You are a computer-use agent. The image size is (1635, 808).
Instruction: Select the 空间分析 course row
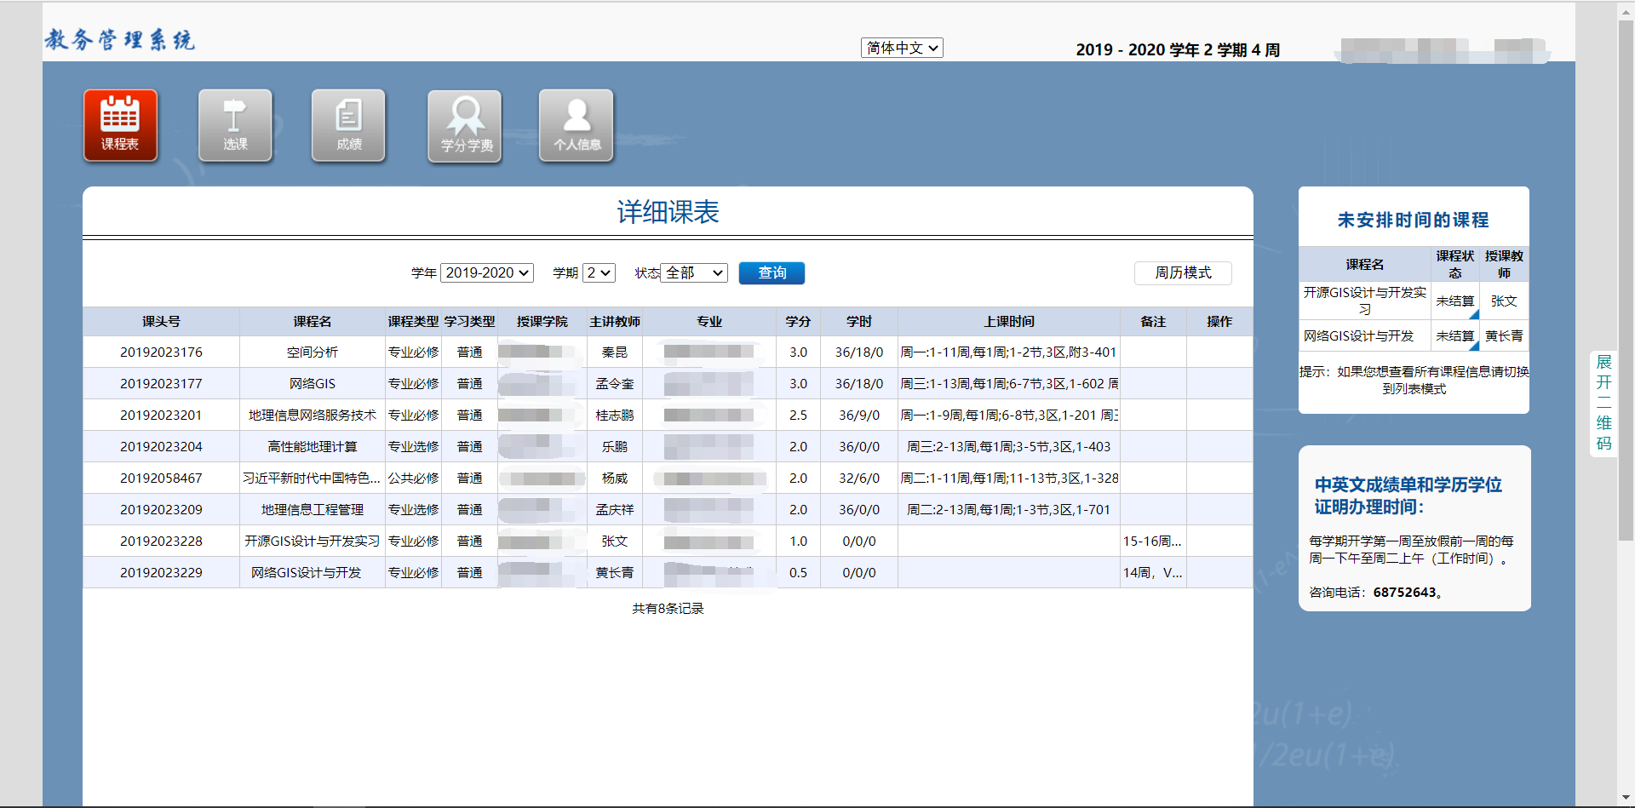coord(312,352)
